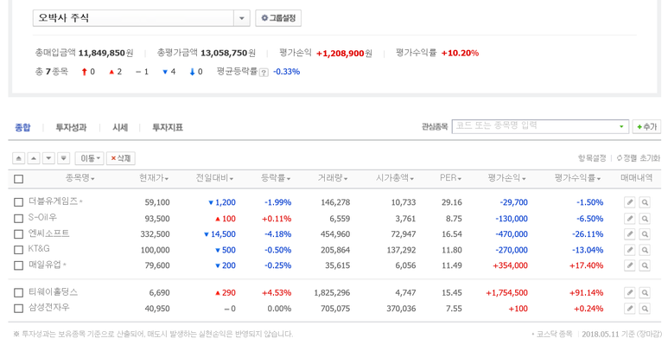
Task: Click the 평균등락률 help question icon
Action: coord(264,73)
